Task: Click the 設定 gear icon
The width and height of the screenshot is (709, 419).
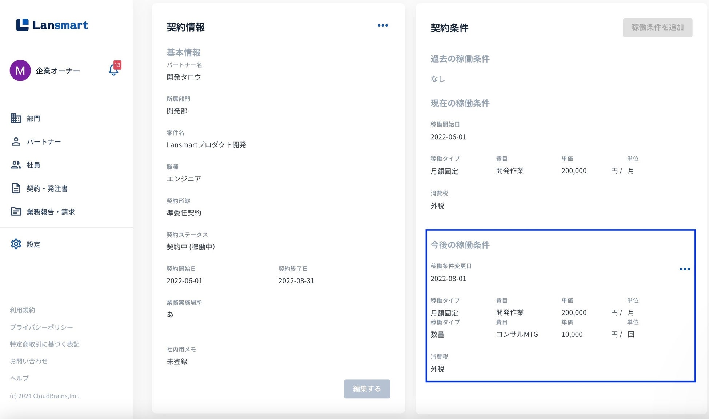Action: point(16,244)
